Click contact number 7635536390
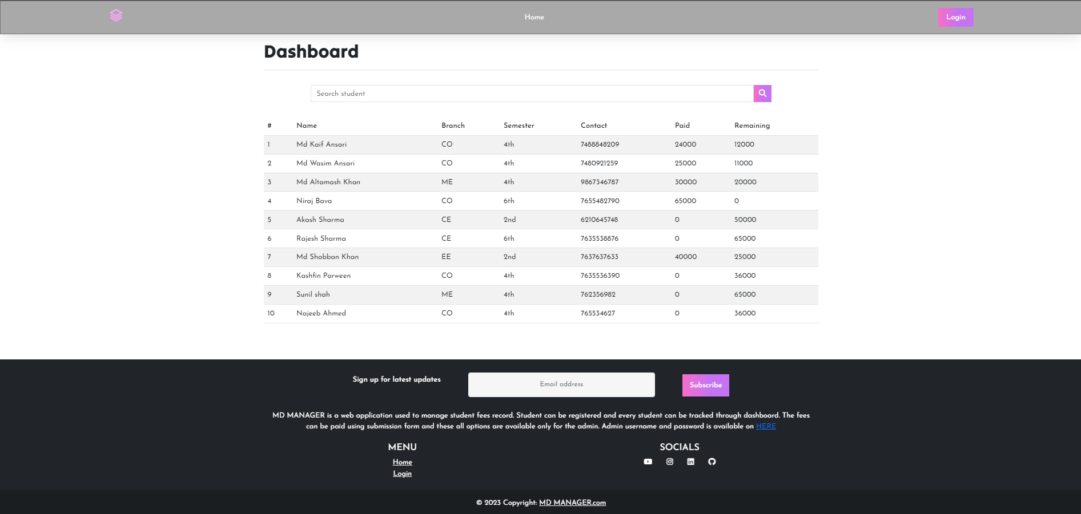Screen dimensions: 1081x514 [x=600, y=276]
